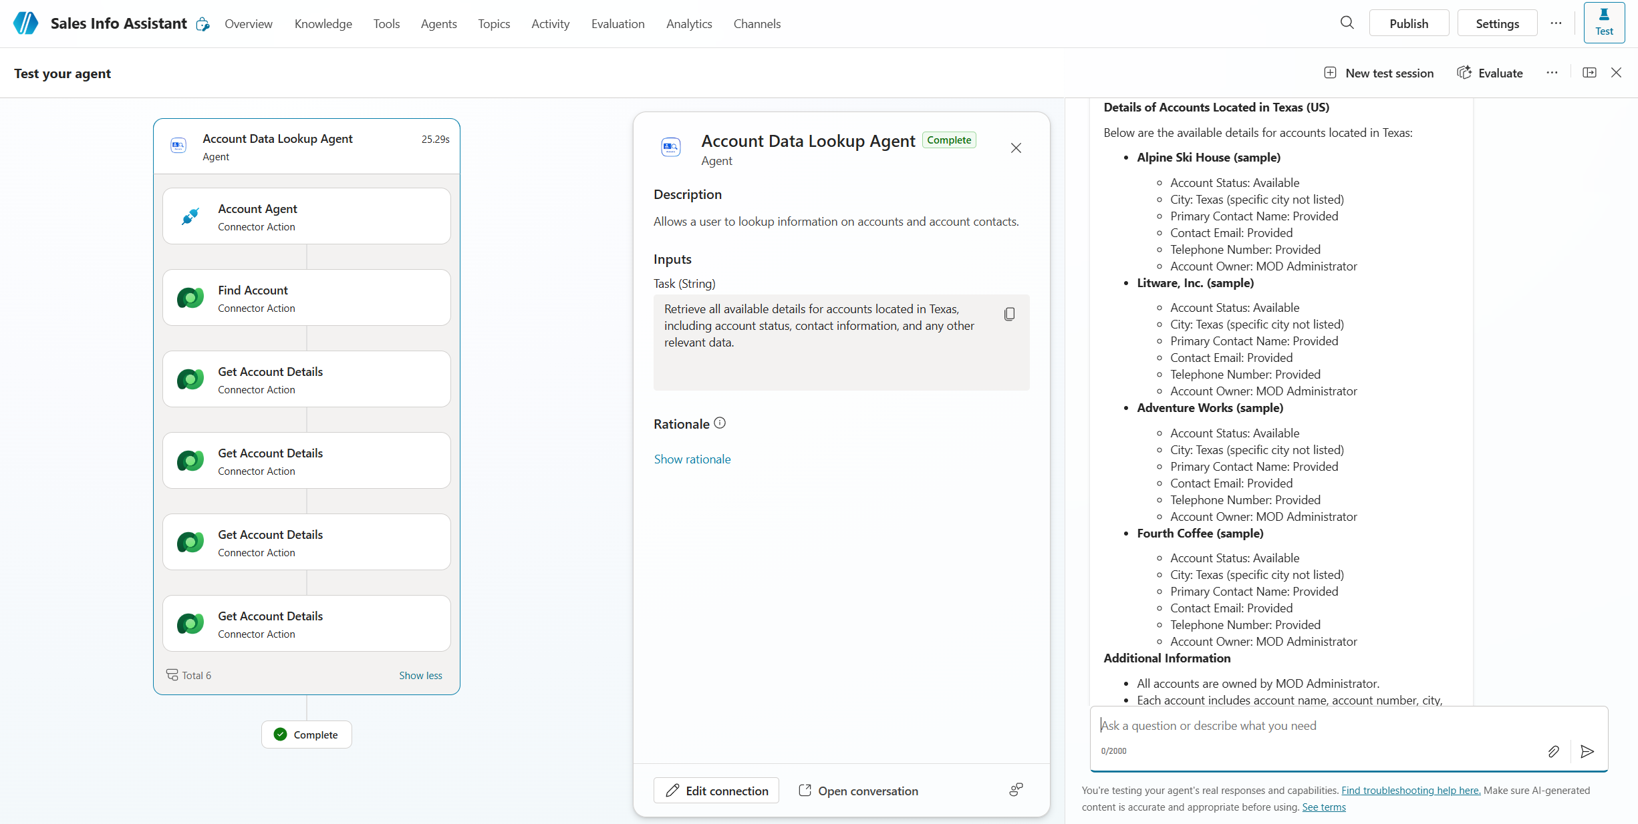Open top bar more options ellipsis
The image size is (1638, 824).
[1556, 23]
